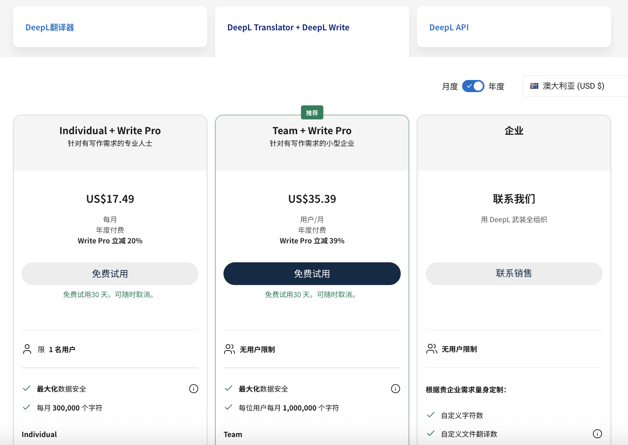Click the single-user icon next to 限 1 名用户
The width and height of the screenshot is (628, 445).
pos(27,349)
